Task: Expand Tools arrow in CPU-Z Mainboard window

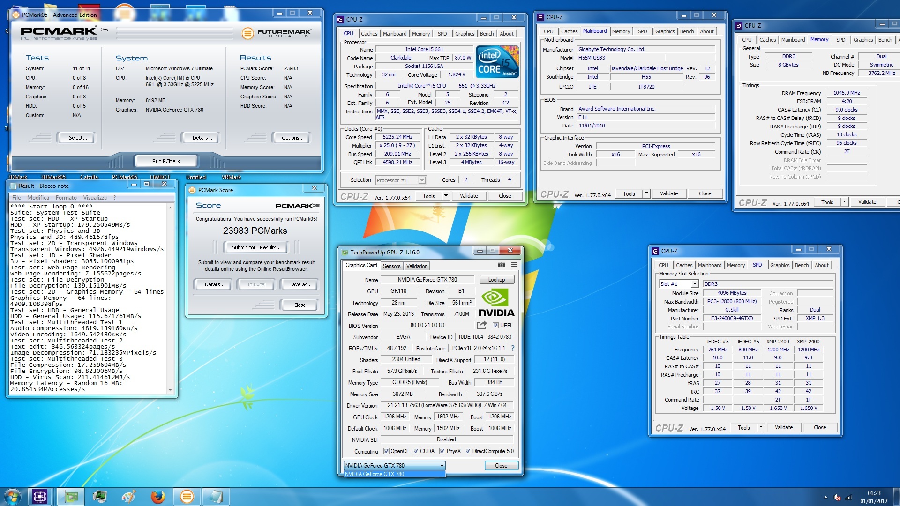Action: click(x=646, y=193)
